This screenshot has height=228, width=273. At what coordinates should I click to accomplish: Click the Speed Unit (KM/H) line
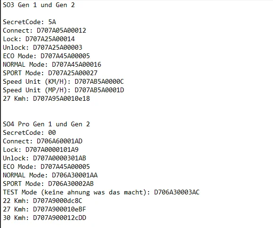(63, 82)
